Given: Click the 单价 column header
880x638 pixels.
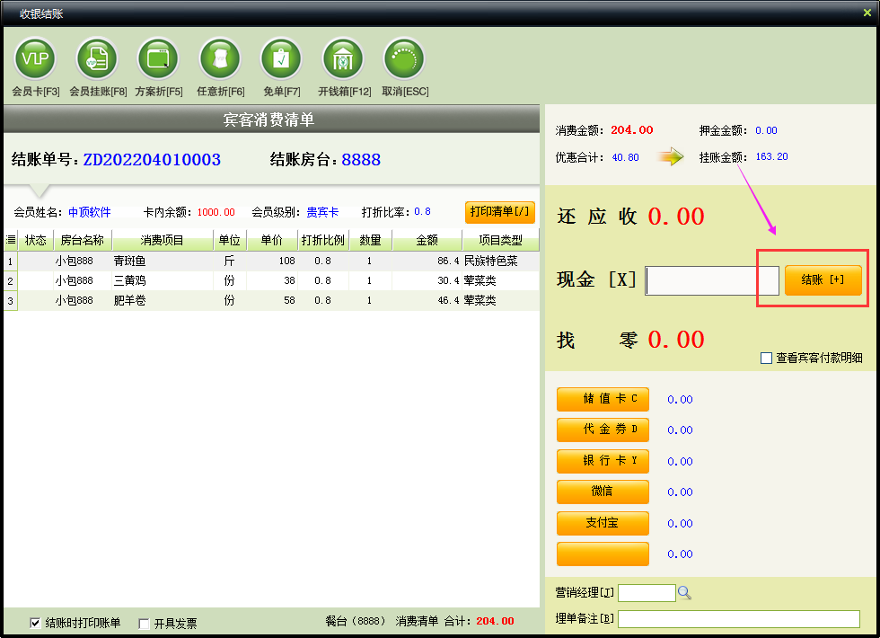Looking at the screenshot, I should tap(271, 241).
